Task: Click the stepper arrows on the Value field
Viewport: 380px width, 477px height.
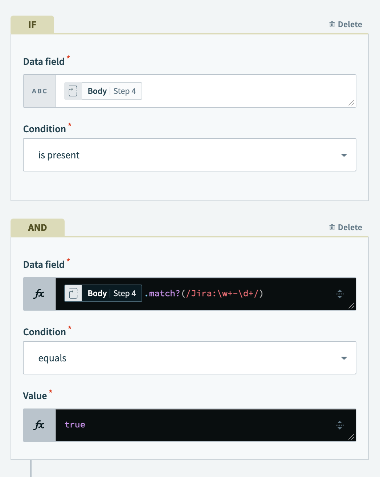Action: (x=339, y=425)
